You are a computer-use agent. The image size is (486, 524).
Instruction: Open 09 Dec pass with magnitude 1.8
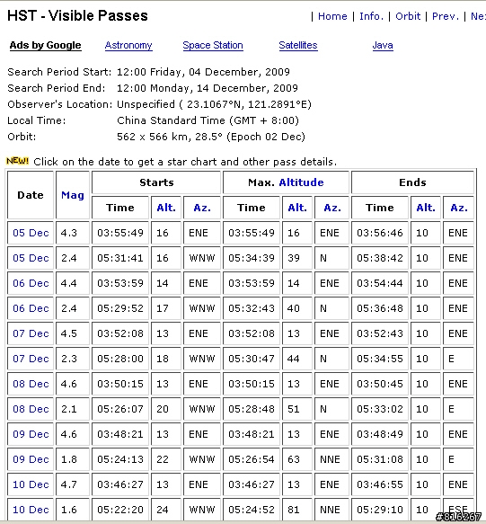click(31, 459)
